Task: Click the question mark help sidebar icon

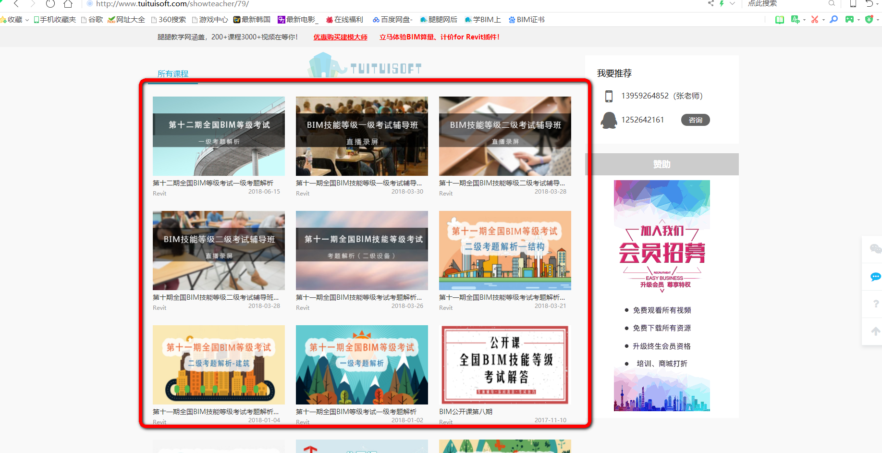Action: click(876, 304)
